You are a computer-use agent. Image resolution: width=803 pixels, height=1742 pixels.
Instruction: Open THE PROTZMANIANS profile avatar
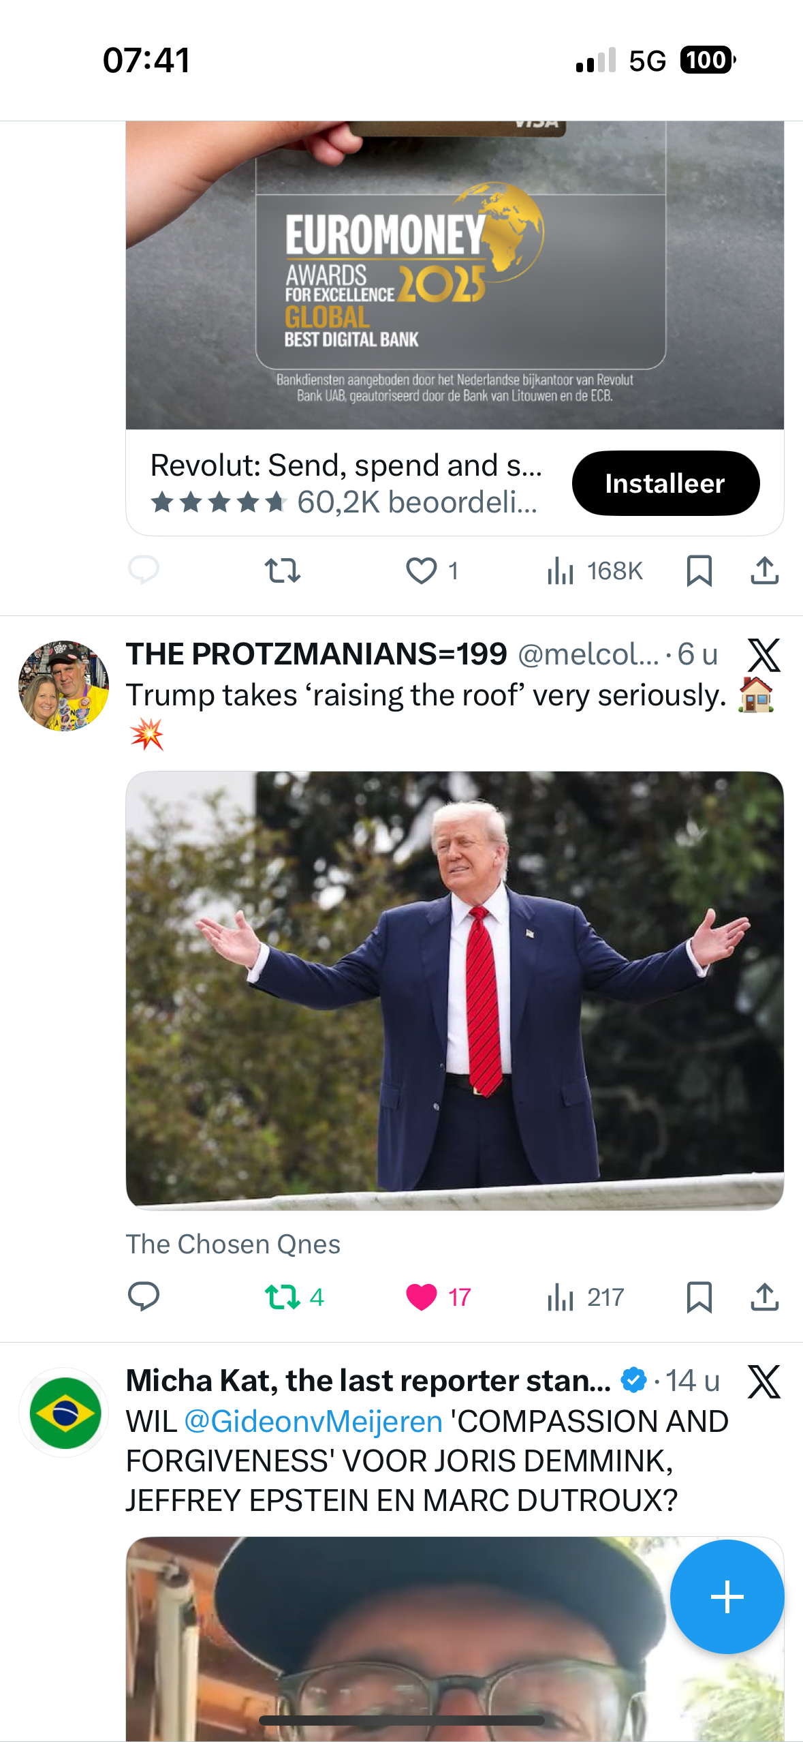pos(64,686)
